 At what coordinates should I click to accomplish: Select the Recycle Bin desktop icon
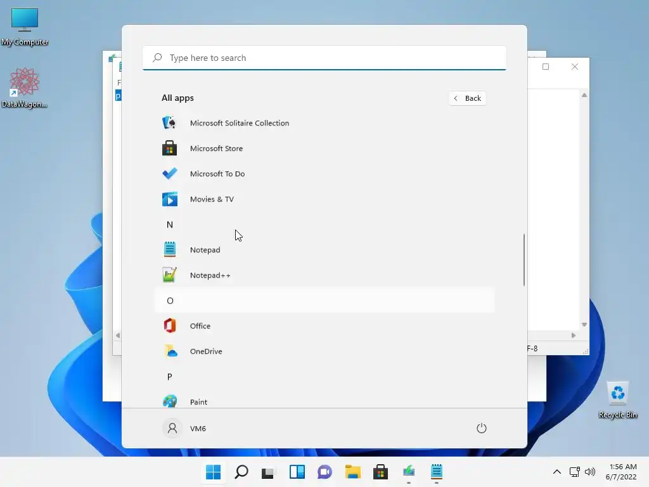click(x=617, y=400)
